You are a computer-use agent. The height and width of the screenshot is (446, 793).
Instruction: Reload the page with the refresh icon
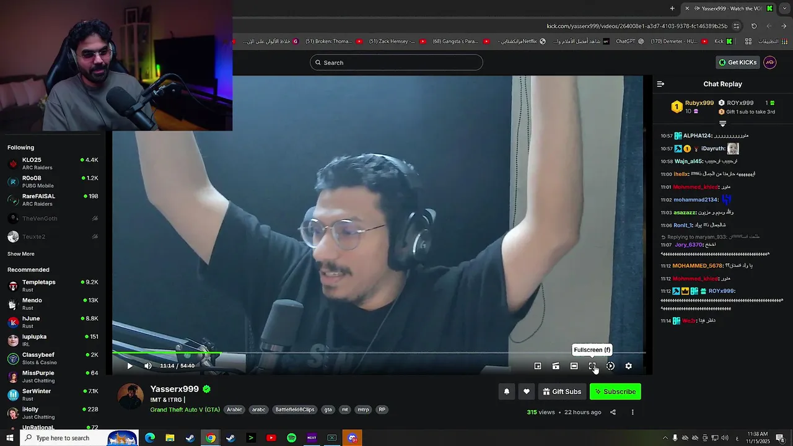tap(754, 26)
